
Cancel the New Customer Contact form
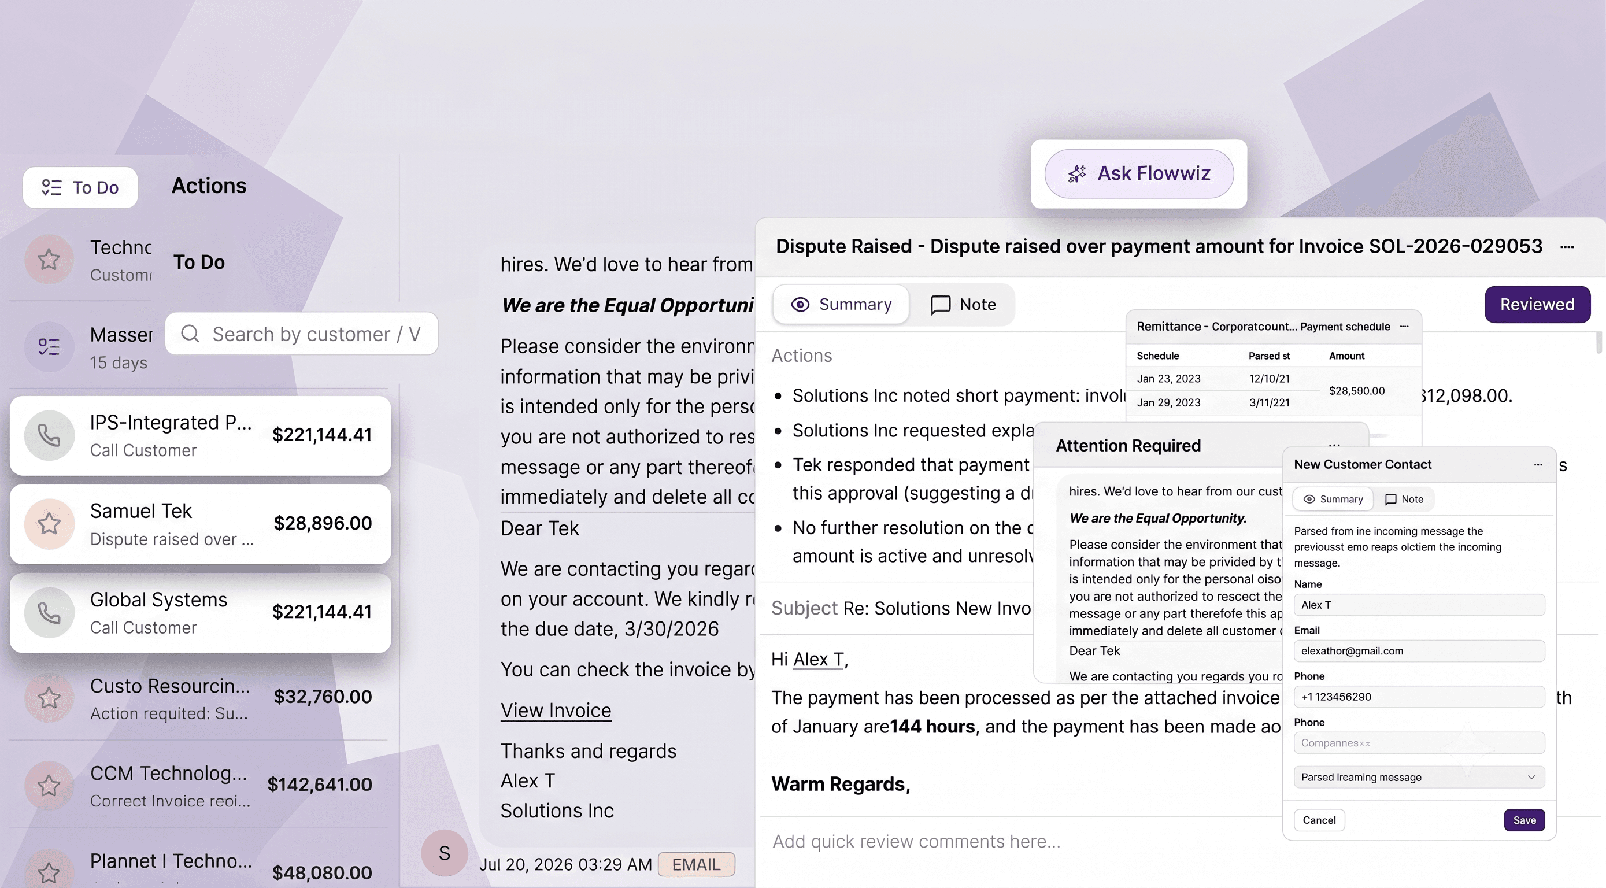coord(1319,820)
